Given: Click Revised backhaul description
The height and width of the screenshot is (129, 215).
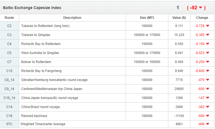Looking at the screenshot, I should click(34, 116).
